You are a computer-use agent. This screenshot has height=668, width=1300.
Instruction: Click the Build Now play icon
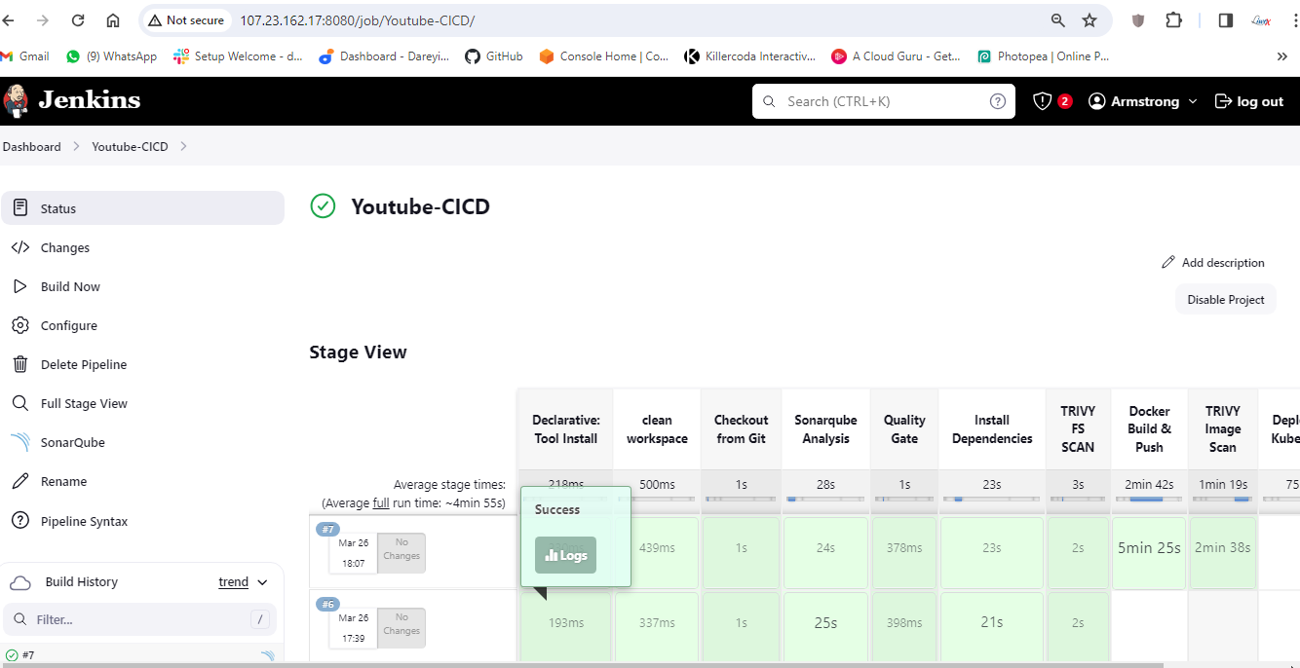[19, 286]
